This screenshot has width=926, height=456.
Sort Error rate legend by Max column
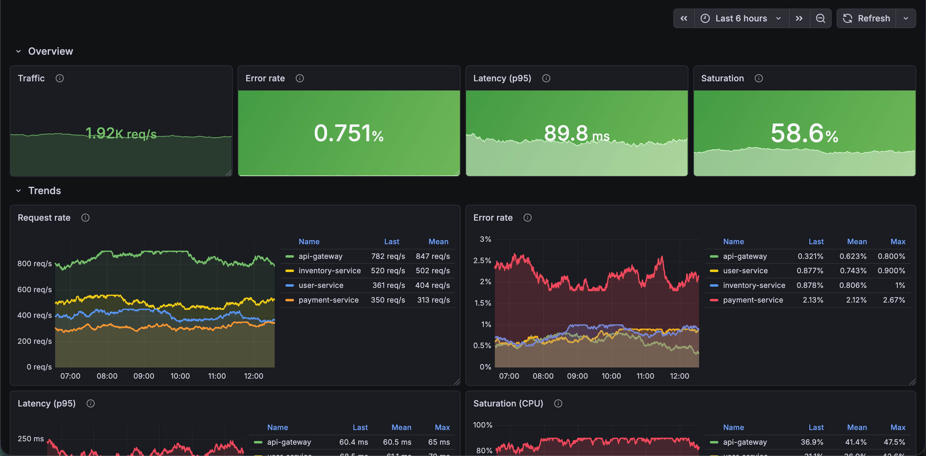coord(898,241)
